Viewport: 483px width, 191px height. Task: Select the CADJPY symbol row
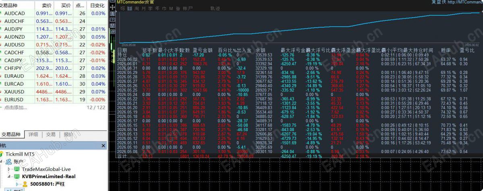54,60
